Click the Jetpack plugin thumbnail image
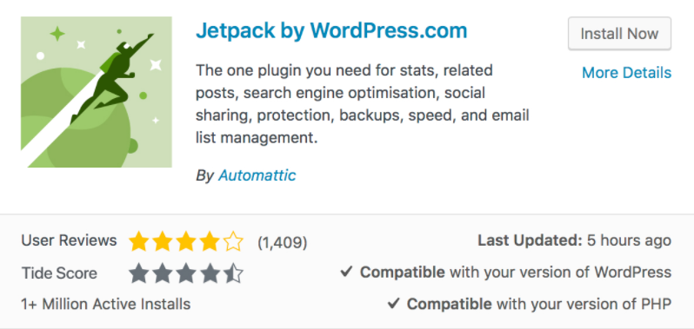Viewport: 694px width, 329px height. point(97,92)
